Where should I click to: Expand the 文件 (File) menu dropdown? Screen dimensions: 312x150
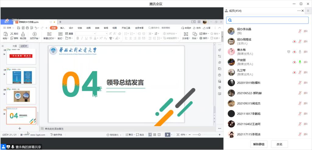(9, 28)
